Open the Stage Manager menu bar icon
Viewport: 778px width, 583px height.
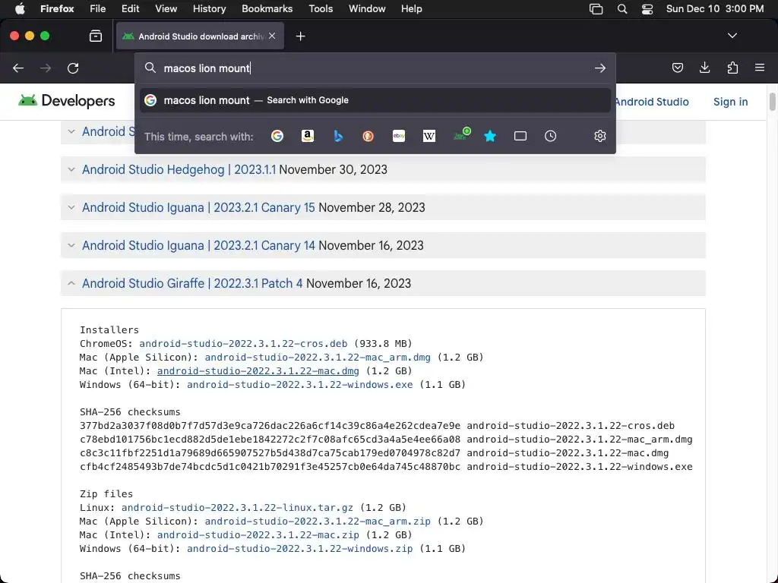[596, 9]
